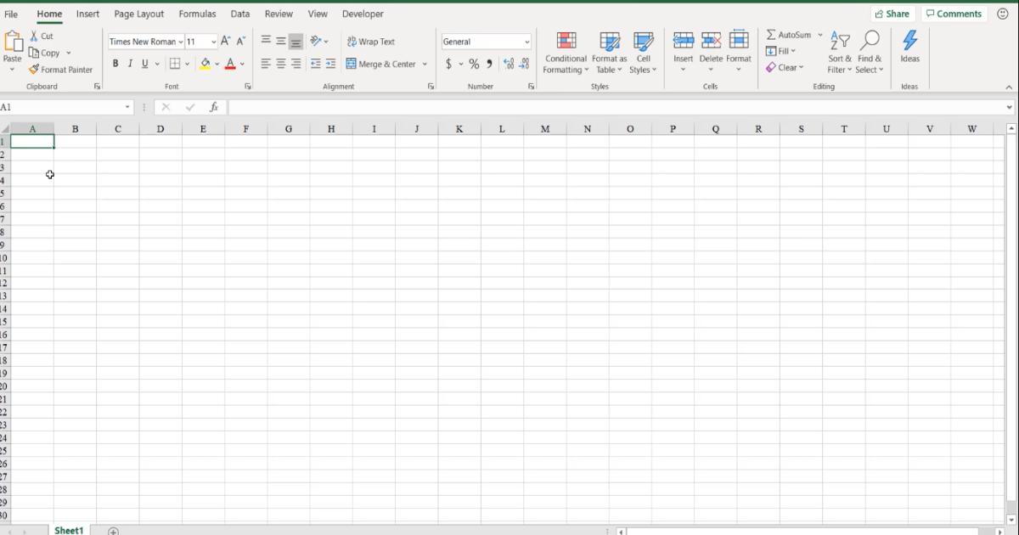
Task: Toggle Underline formatting
Action: coord(144,63)
